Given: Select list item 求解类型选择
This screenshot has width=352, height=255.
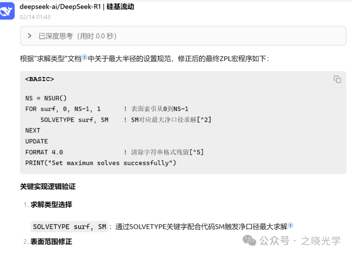Looking at the screenshot, I should click(x=51, y=205).
